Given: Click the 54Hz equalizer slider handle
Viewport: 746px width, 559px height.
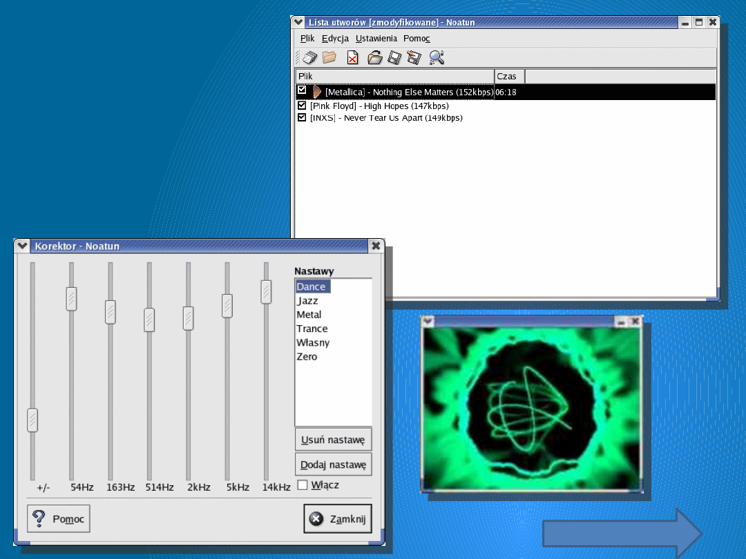Looking at the screenshot, I should coord(71,298).
